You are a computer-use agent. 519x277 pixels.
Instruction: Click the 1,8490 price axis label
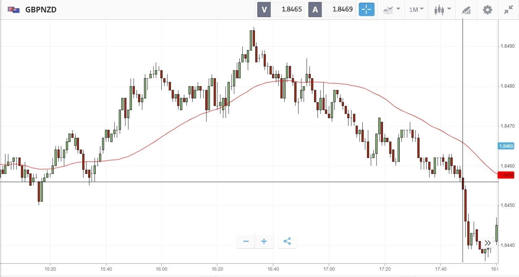507,46
